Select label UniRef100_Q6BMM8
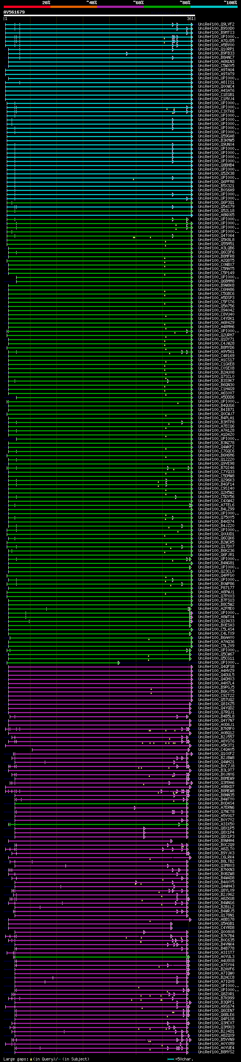 click(x=216, y=281)
